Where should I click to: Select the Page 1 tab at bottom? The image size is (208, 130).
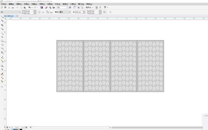click(31, 127)
